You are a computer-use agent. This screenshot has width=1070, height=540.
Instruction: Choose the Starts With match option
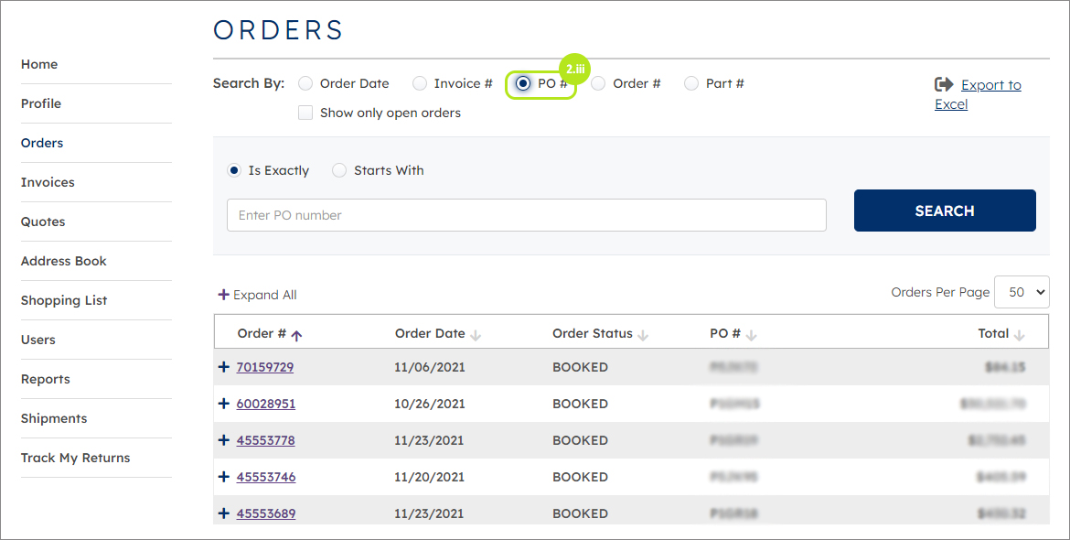point(339,170)
